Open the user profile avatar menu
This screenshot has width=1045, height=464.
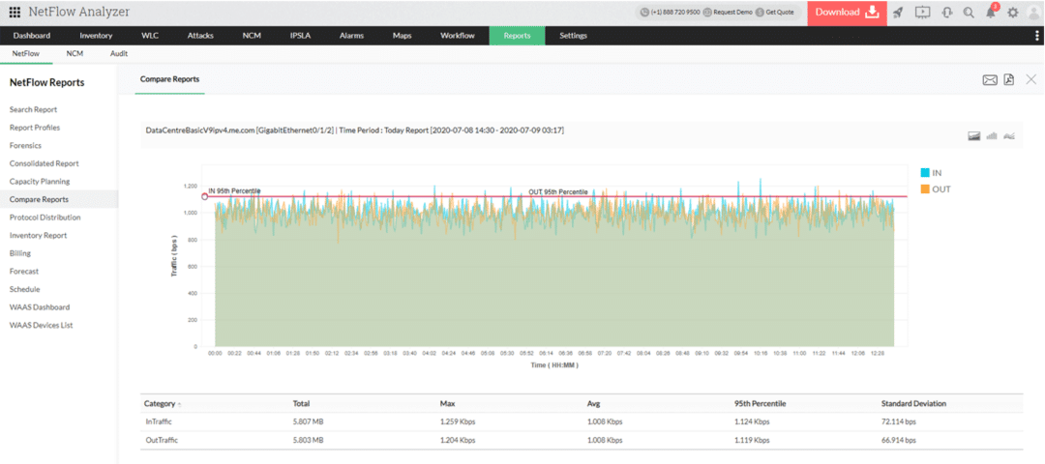[1034, 13]
